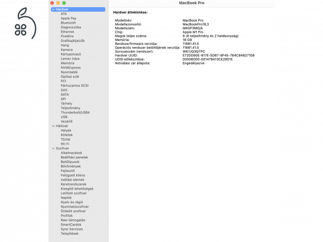This screenshot has height=242, width=323.
Task: Open the Tárhely sidebar entry
Action: tap(66, 103)
